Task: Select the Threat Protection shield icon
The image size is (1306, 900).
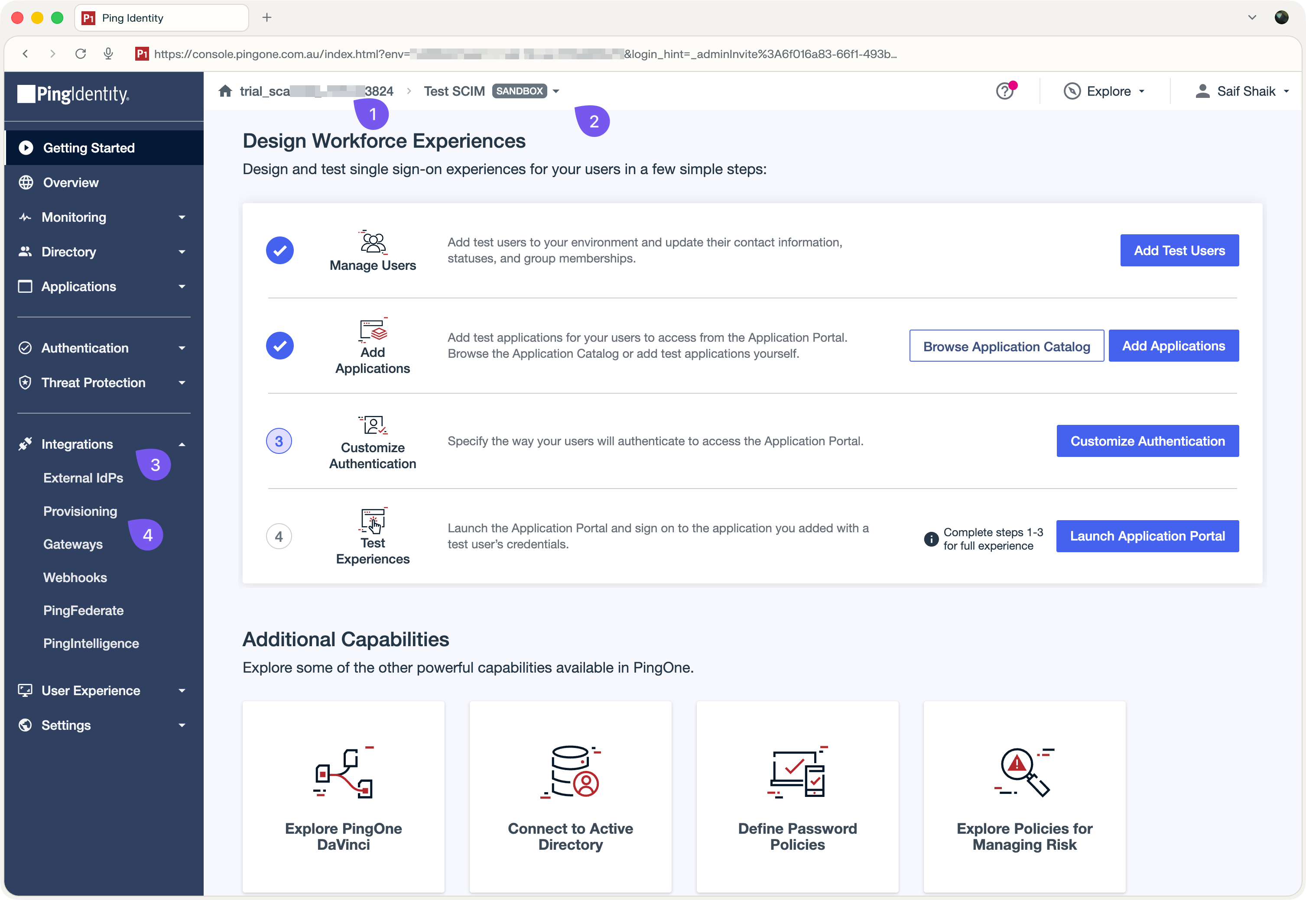Action: tap(26, 382)
